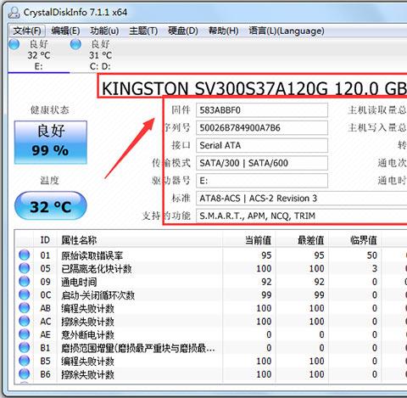Click the interface field Serial ATA
407x398 pixels.
(x=262, y=145)
